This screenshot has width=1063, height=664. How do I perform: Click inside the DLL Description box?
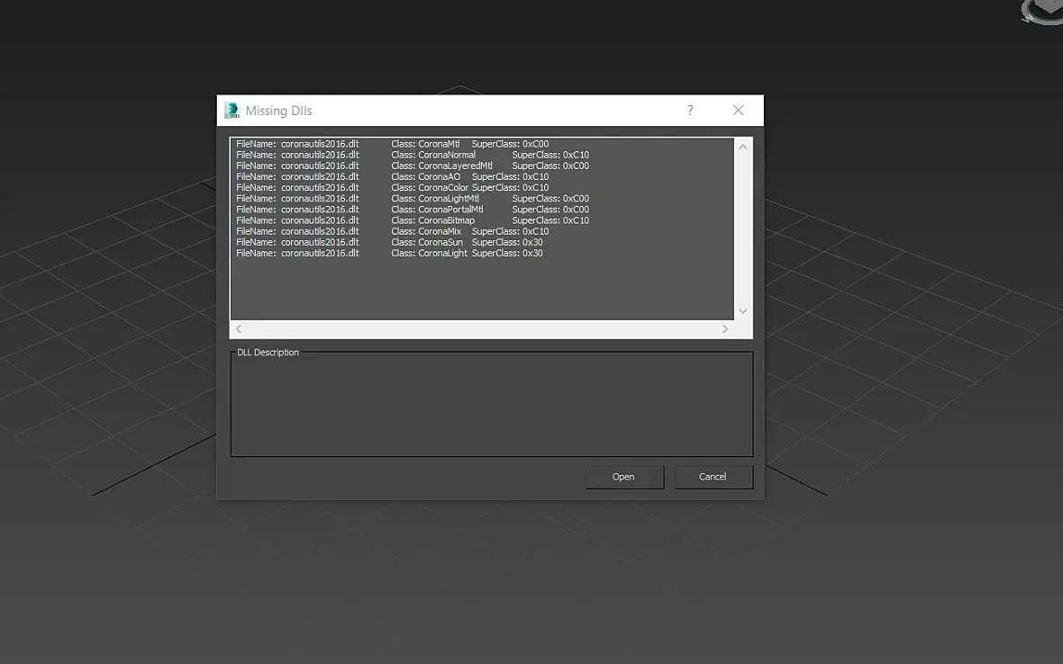(492, 405)
